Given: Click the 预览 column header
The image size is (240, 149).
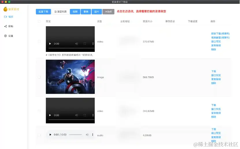Looking at the screenshot, I should pos(48,21).
